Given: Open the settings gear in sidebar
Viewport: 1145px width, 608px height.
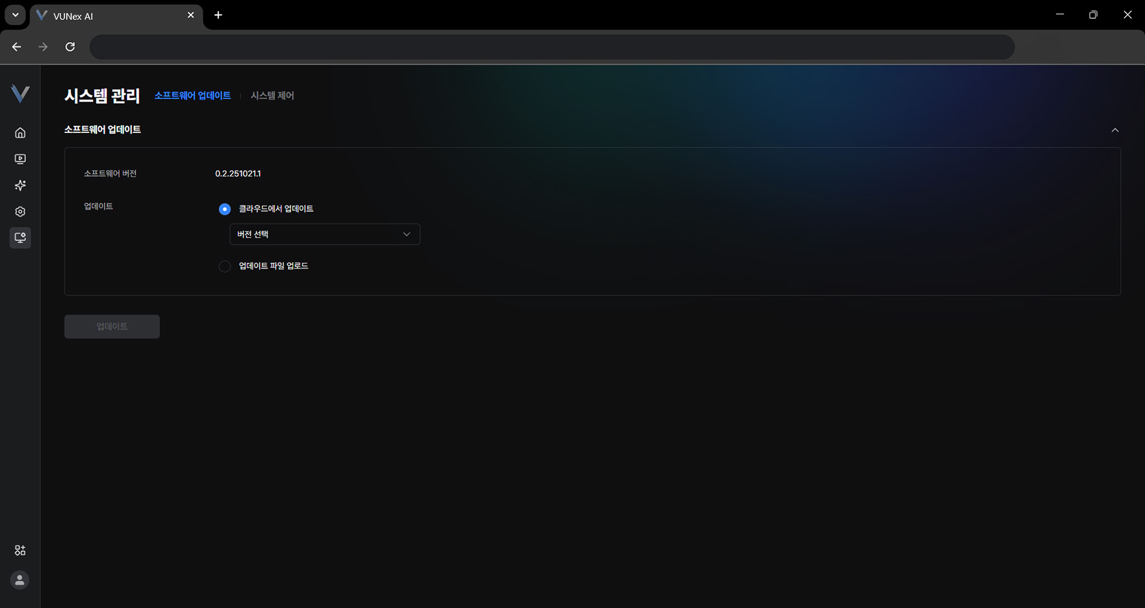Looking at the screenshot, I should click(20, 212).
